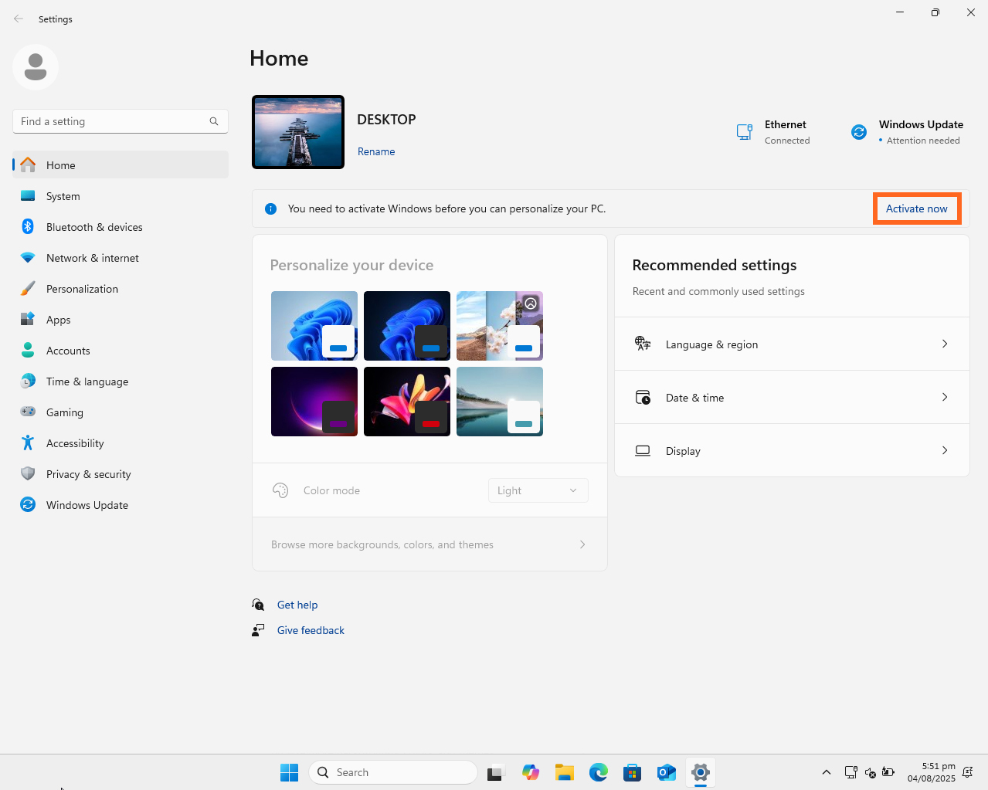The height and width of the screenshot is (790, 988).
Task: Open Privacy & security section
Action: click(121, 474)
